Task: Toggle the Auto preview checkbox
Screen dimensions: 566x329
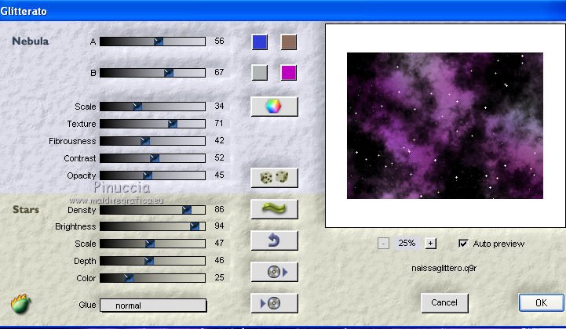Action: pyautogui.click(x=463, y=244)
